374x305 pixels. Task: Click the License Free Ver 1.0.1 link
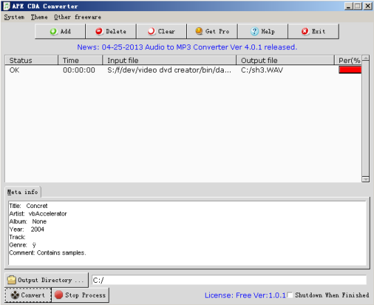coord(245,295)
